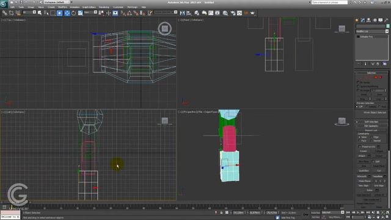This screenshot has width=391, height=220.
Task: Click the Align tool
Action: coord(189,13)
